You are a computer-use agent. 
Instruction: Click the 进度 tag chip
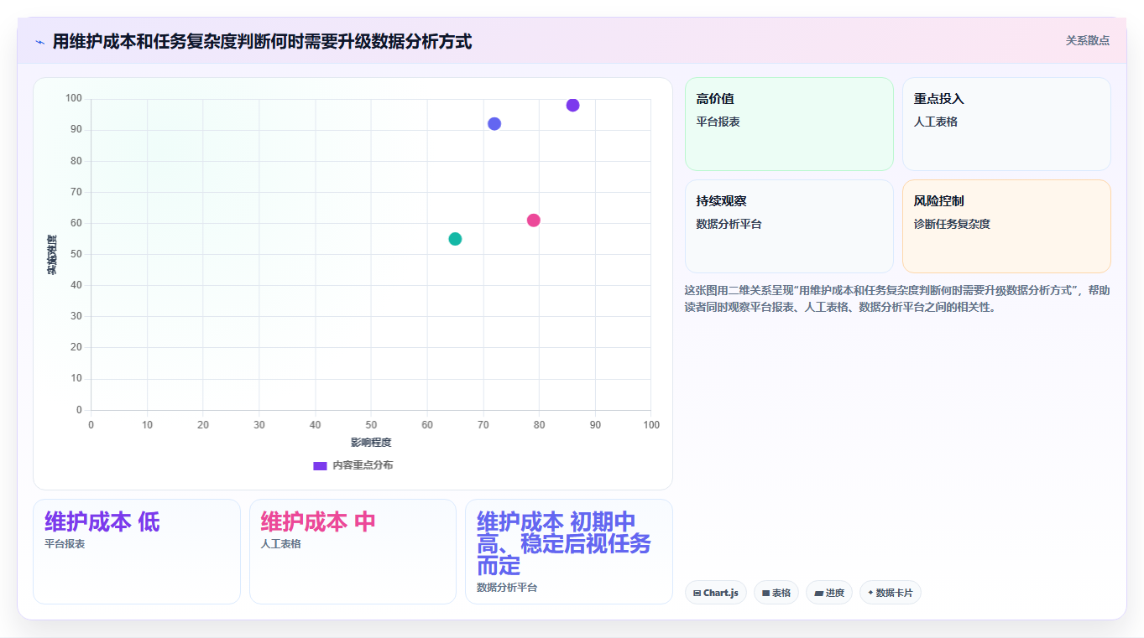pos(829,593)
